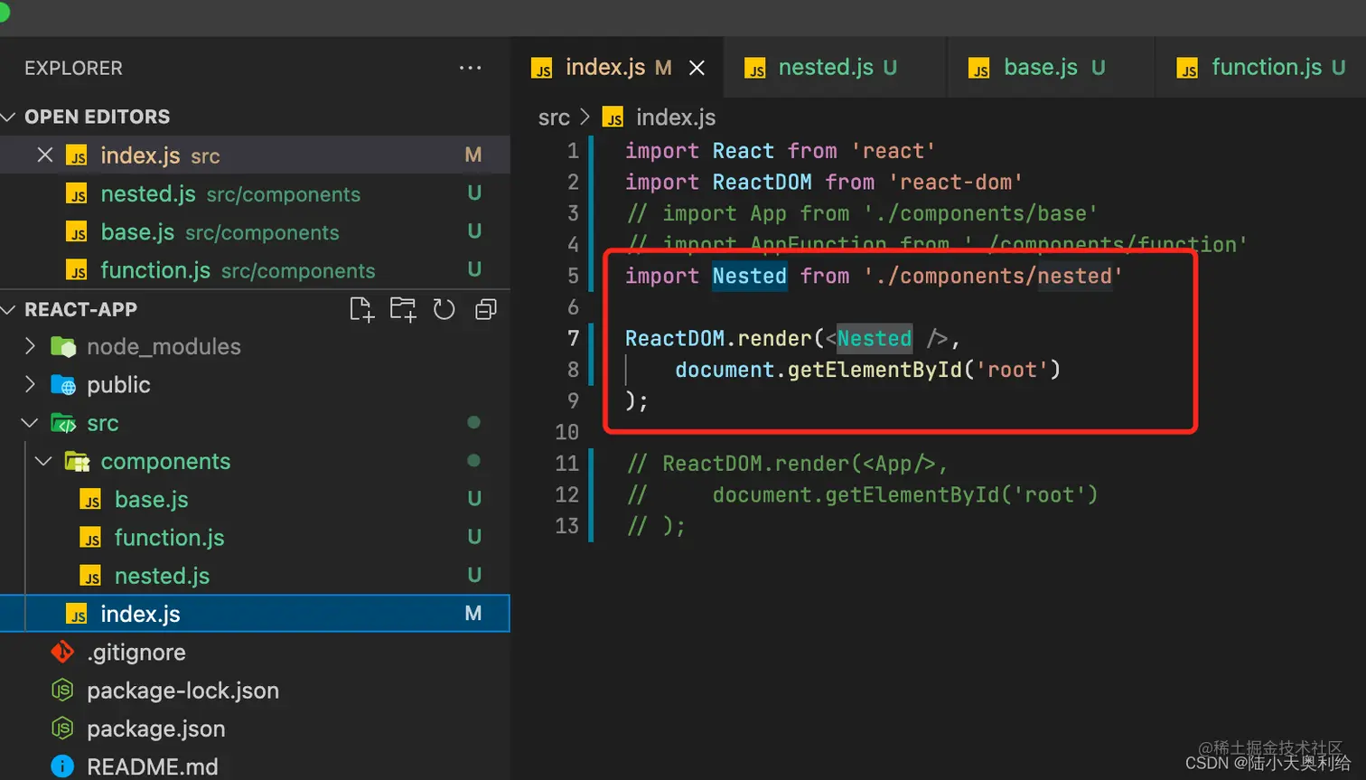Collapse the REACT-APP section

pos(10,309)
